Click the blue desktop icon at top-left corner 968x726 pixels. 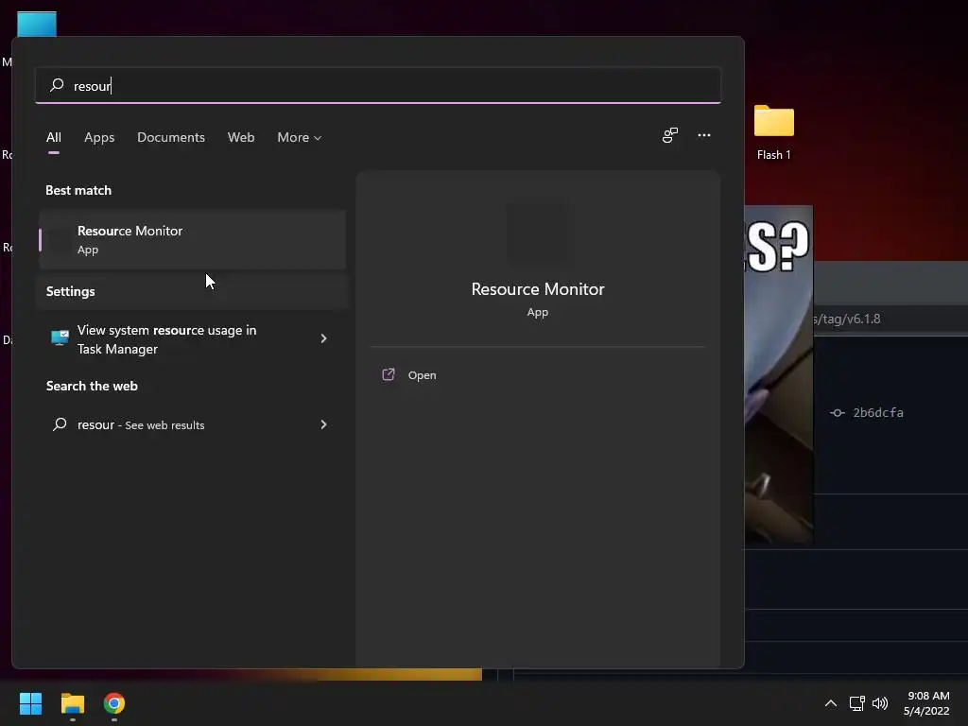point(37,25)
